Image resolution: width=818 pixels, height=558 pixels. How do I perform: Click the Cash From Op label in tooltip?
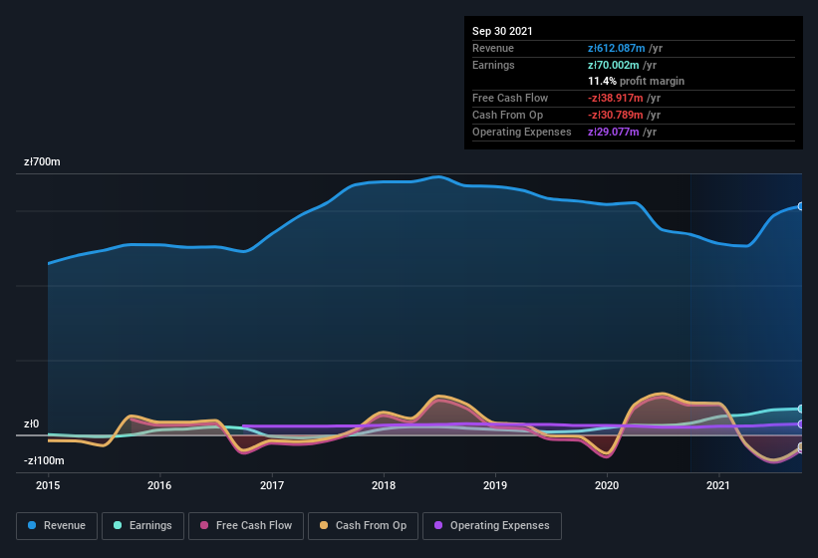click(507, 115)
